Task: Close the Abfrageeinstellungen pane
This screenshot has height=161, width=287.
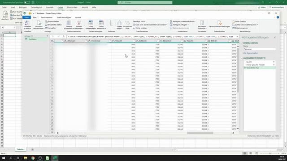Action: (x=275, y=37)
